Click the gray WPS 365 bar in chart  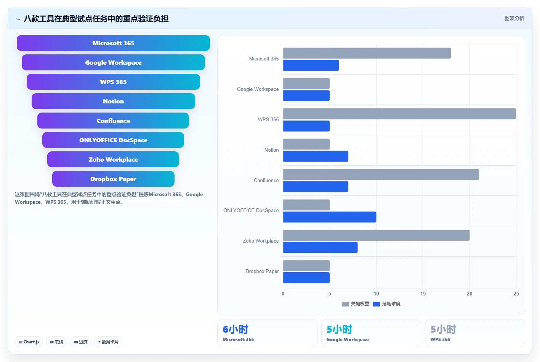(399, 114)
